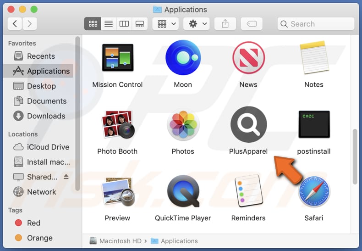This screenshot has height=251, width=362.
Task: Click the PlusApparel name label
Action: pos(248,151)
